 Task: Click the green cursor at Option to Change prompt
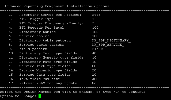(x=40, y=96)
